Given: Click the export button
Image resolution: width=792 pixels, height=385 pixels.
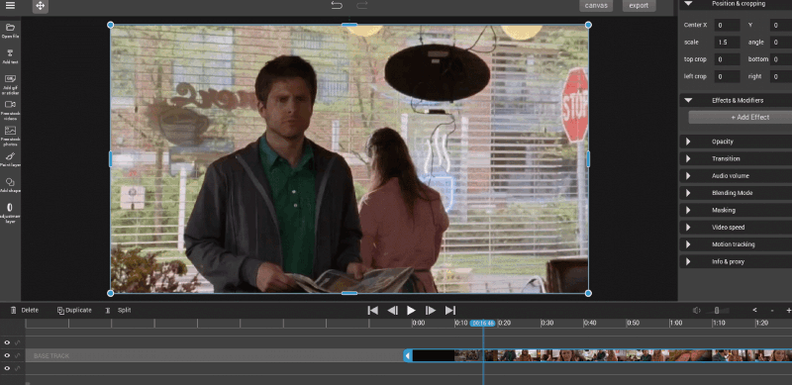Looking at the screenshot, I should (639, 6).
